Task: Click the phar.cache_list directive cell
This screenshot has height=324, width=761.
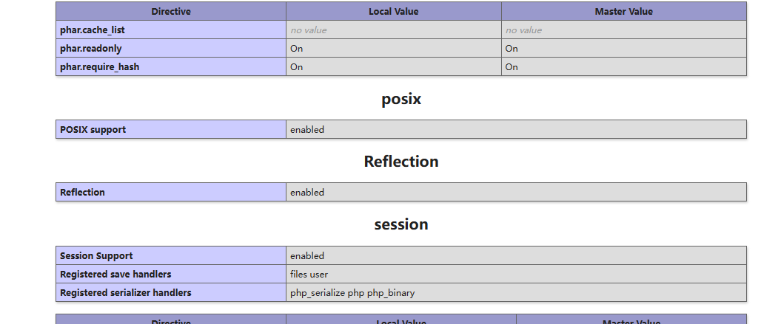Action: [x=171, y=30]
